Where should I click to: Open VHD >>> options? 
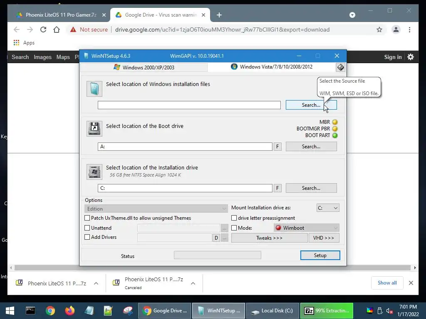click(x=324, y=238)
